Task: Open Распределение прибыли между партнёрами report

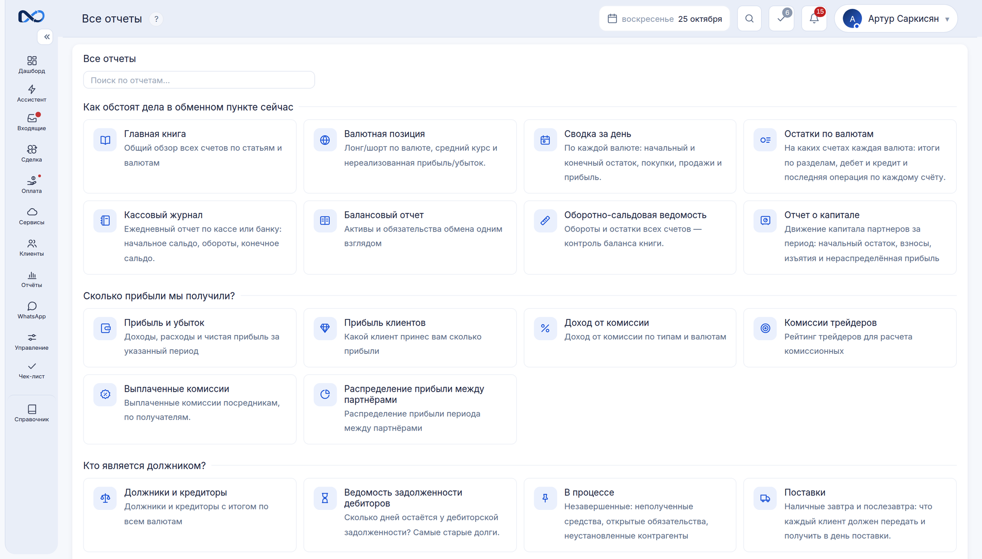Action: [410, 409]
